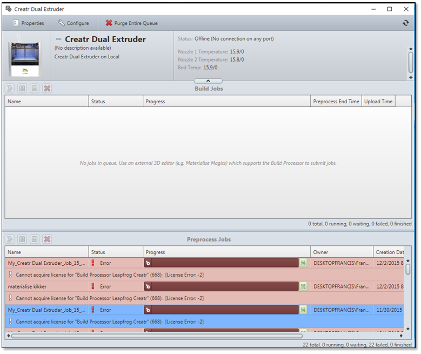The height and width of the screenshot is (354, 421).
Task: Click error status icon of first job
Action: click(x=93, y=263)
